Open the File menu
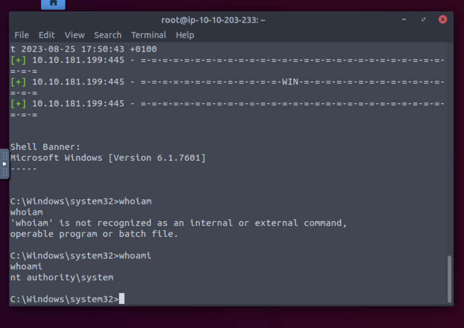464x328 pixels. [21, 35]
